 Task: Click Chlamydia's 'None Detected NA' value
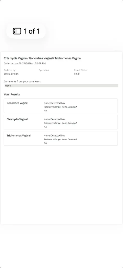pyautogui.click(x=54, y=119)
